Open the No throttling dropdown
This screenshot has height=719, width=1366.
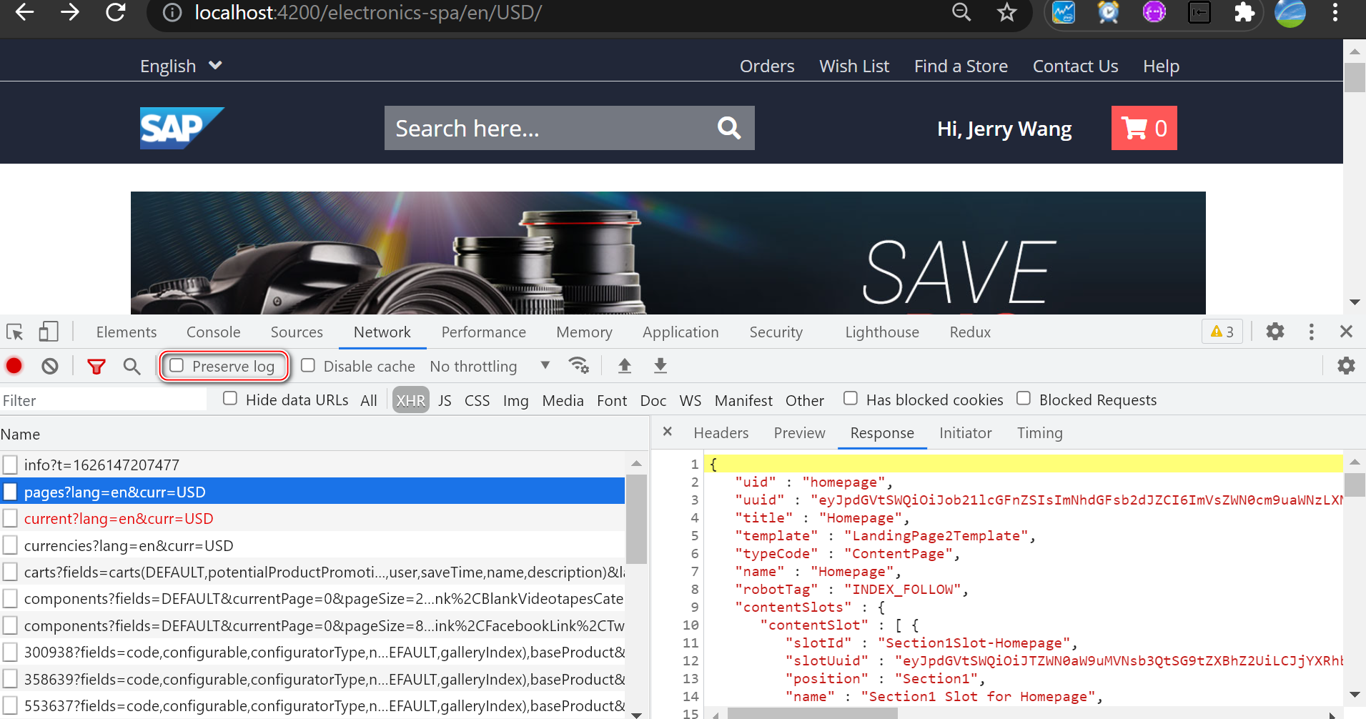(x=490, y=366)
